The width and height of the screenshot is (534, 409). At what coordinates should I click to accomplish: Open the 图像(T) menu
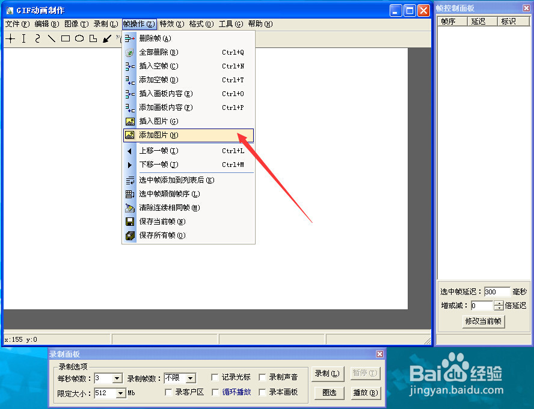(76, 24)
